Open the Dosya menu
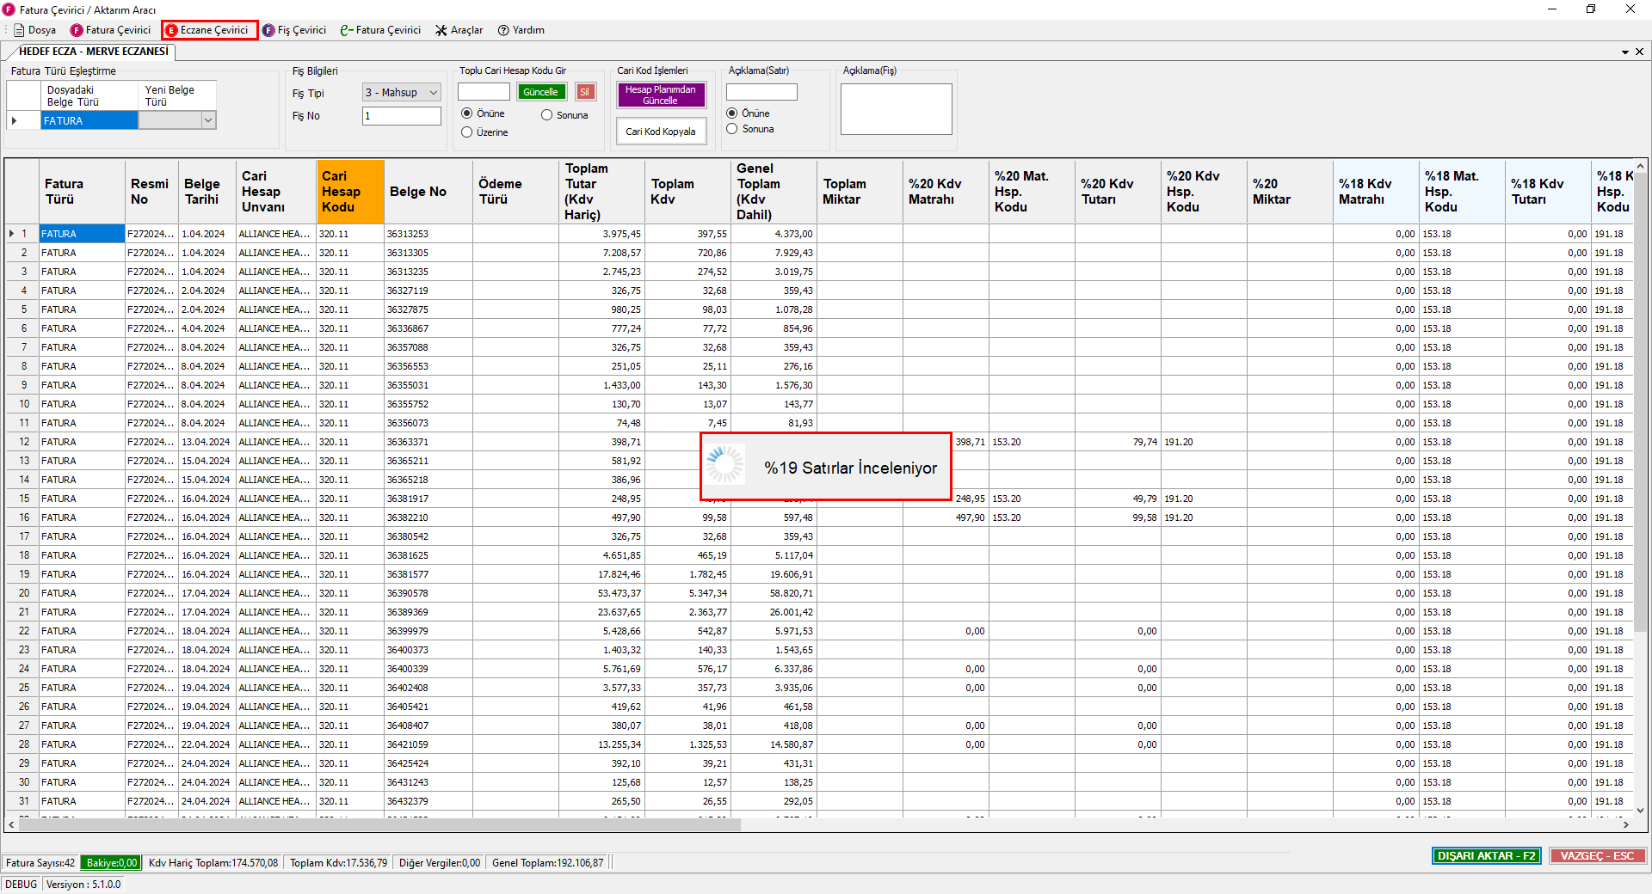This screenshot has width=1652, height=894. [34, 30]
